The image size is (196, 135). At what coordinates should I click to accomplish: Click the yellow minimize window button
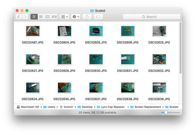click(x=22, y=10)
